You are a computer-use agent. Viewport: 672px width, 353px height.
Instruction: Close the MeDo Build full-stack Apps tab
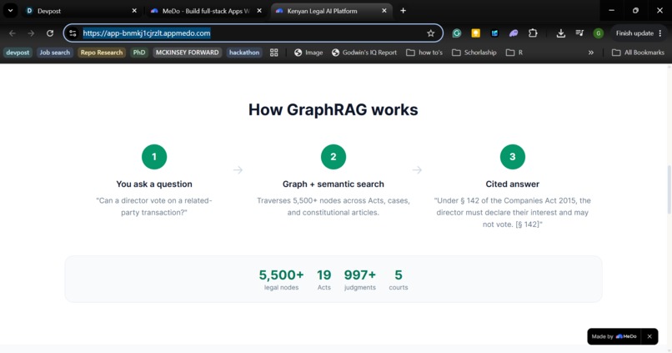(259, 11)
